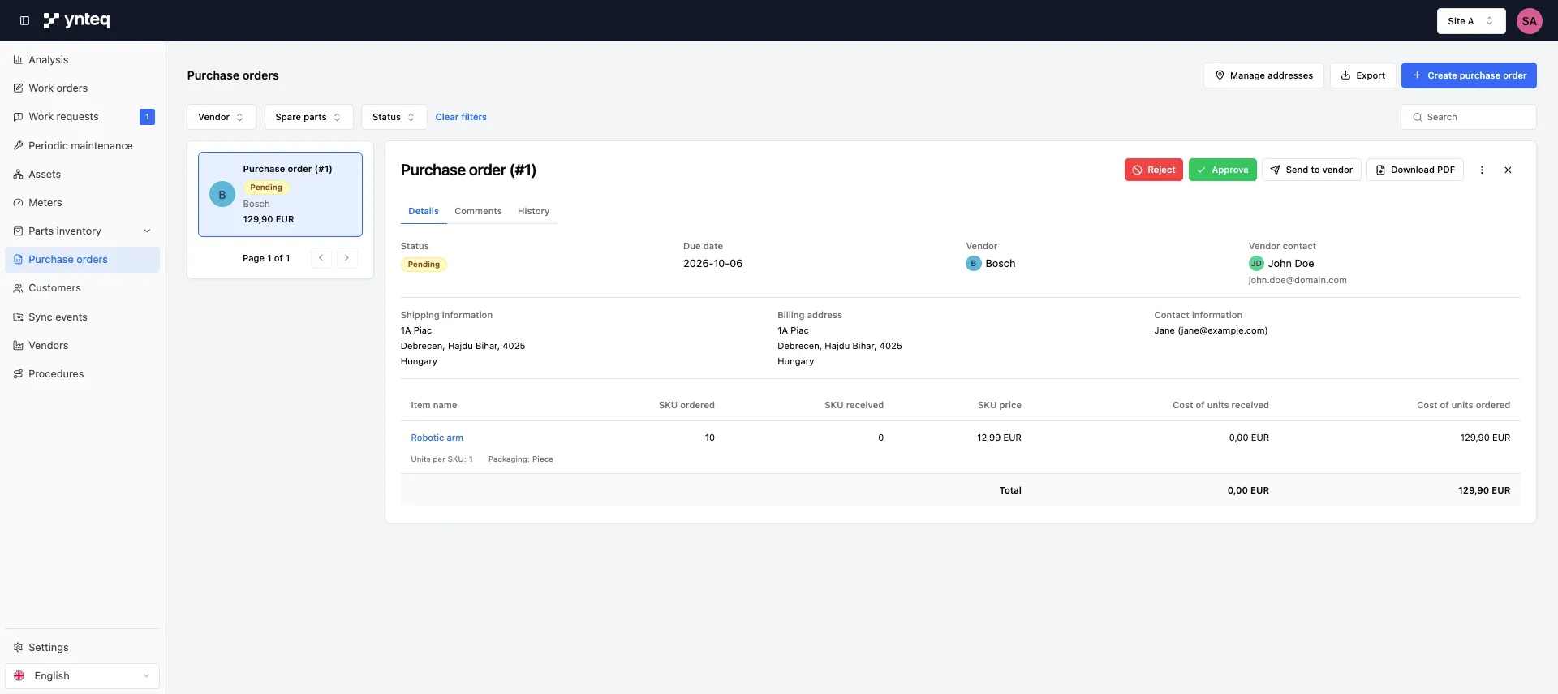Click the ynteq logo

tap(76, 20)
